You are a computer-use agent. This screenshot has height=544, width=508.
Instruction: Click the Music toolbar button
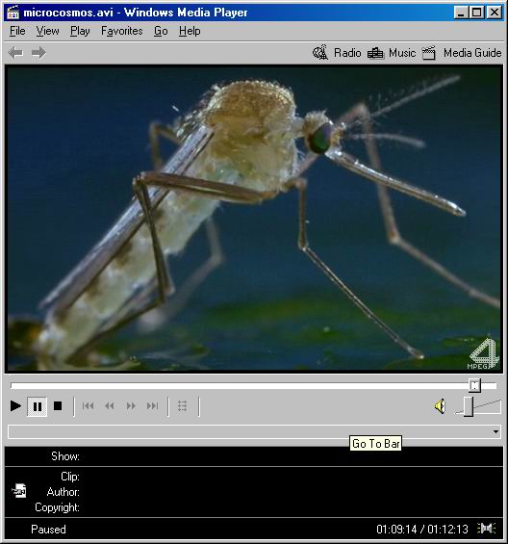pyautogui.click(x=392, y=53)
